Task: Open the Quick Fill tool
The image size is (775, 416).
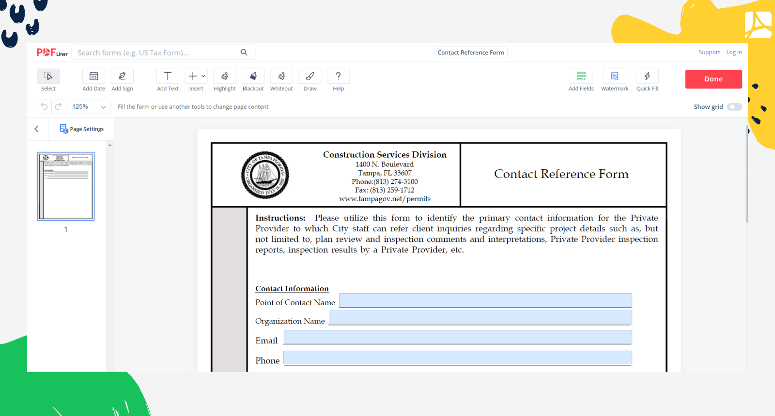Action: click(647, 76)
